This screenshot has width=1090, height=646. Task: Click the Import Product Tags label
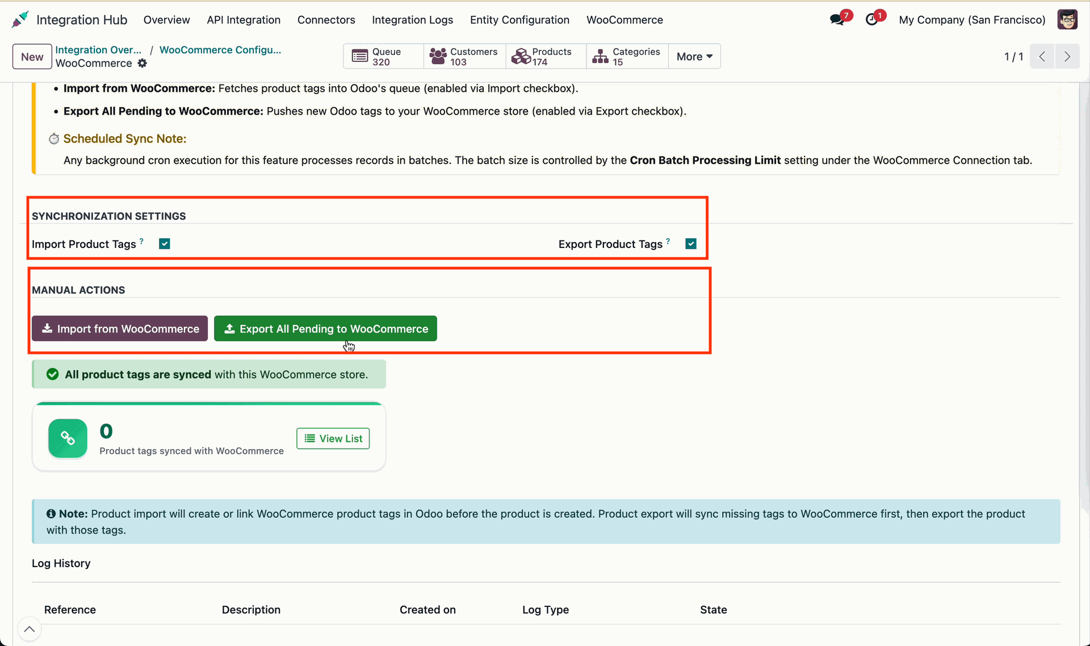pos(84,244)
